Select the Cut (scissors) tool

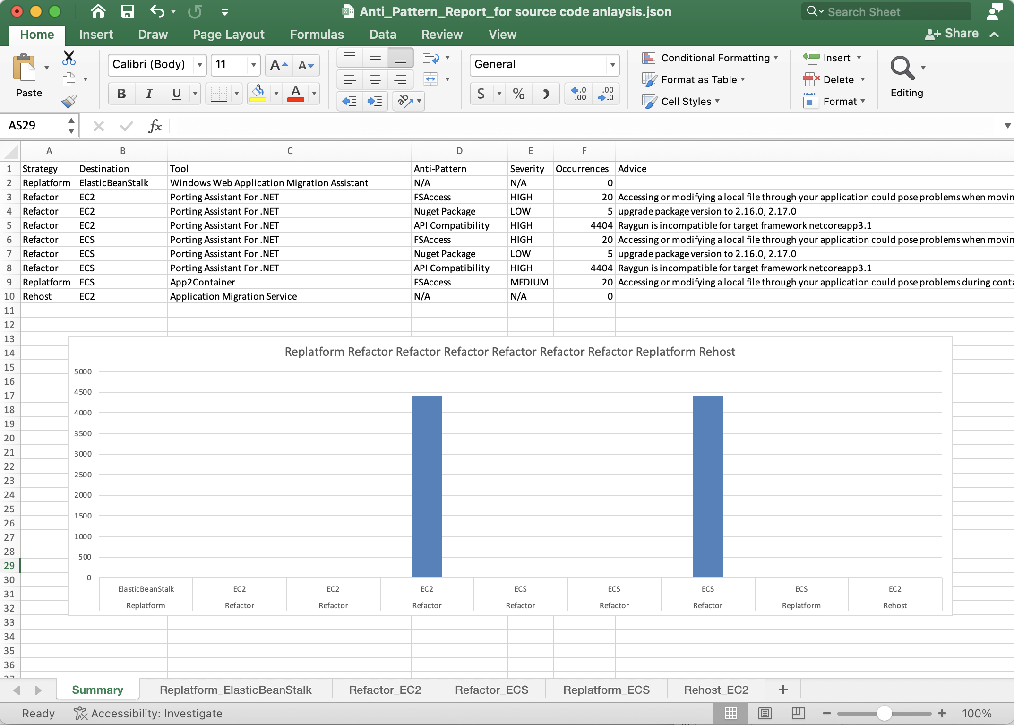tap(68, 58)
